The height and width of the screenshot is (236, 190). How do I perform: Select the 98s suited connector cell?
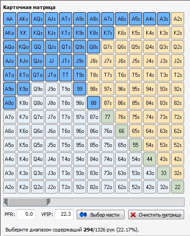93,89
